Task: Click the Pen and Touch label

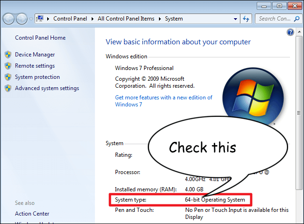Action: point(134,210)
